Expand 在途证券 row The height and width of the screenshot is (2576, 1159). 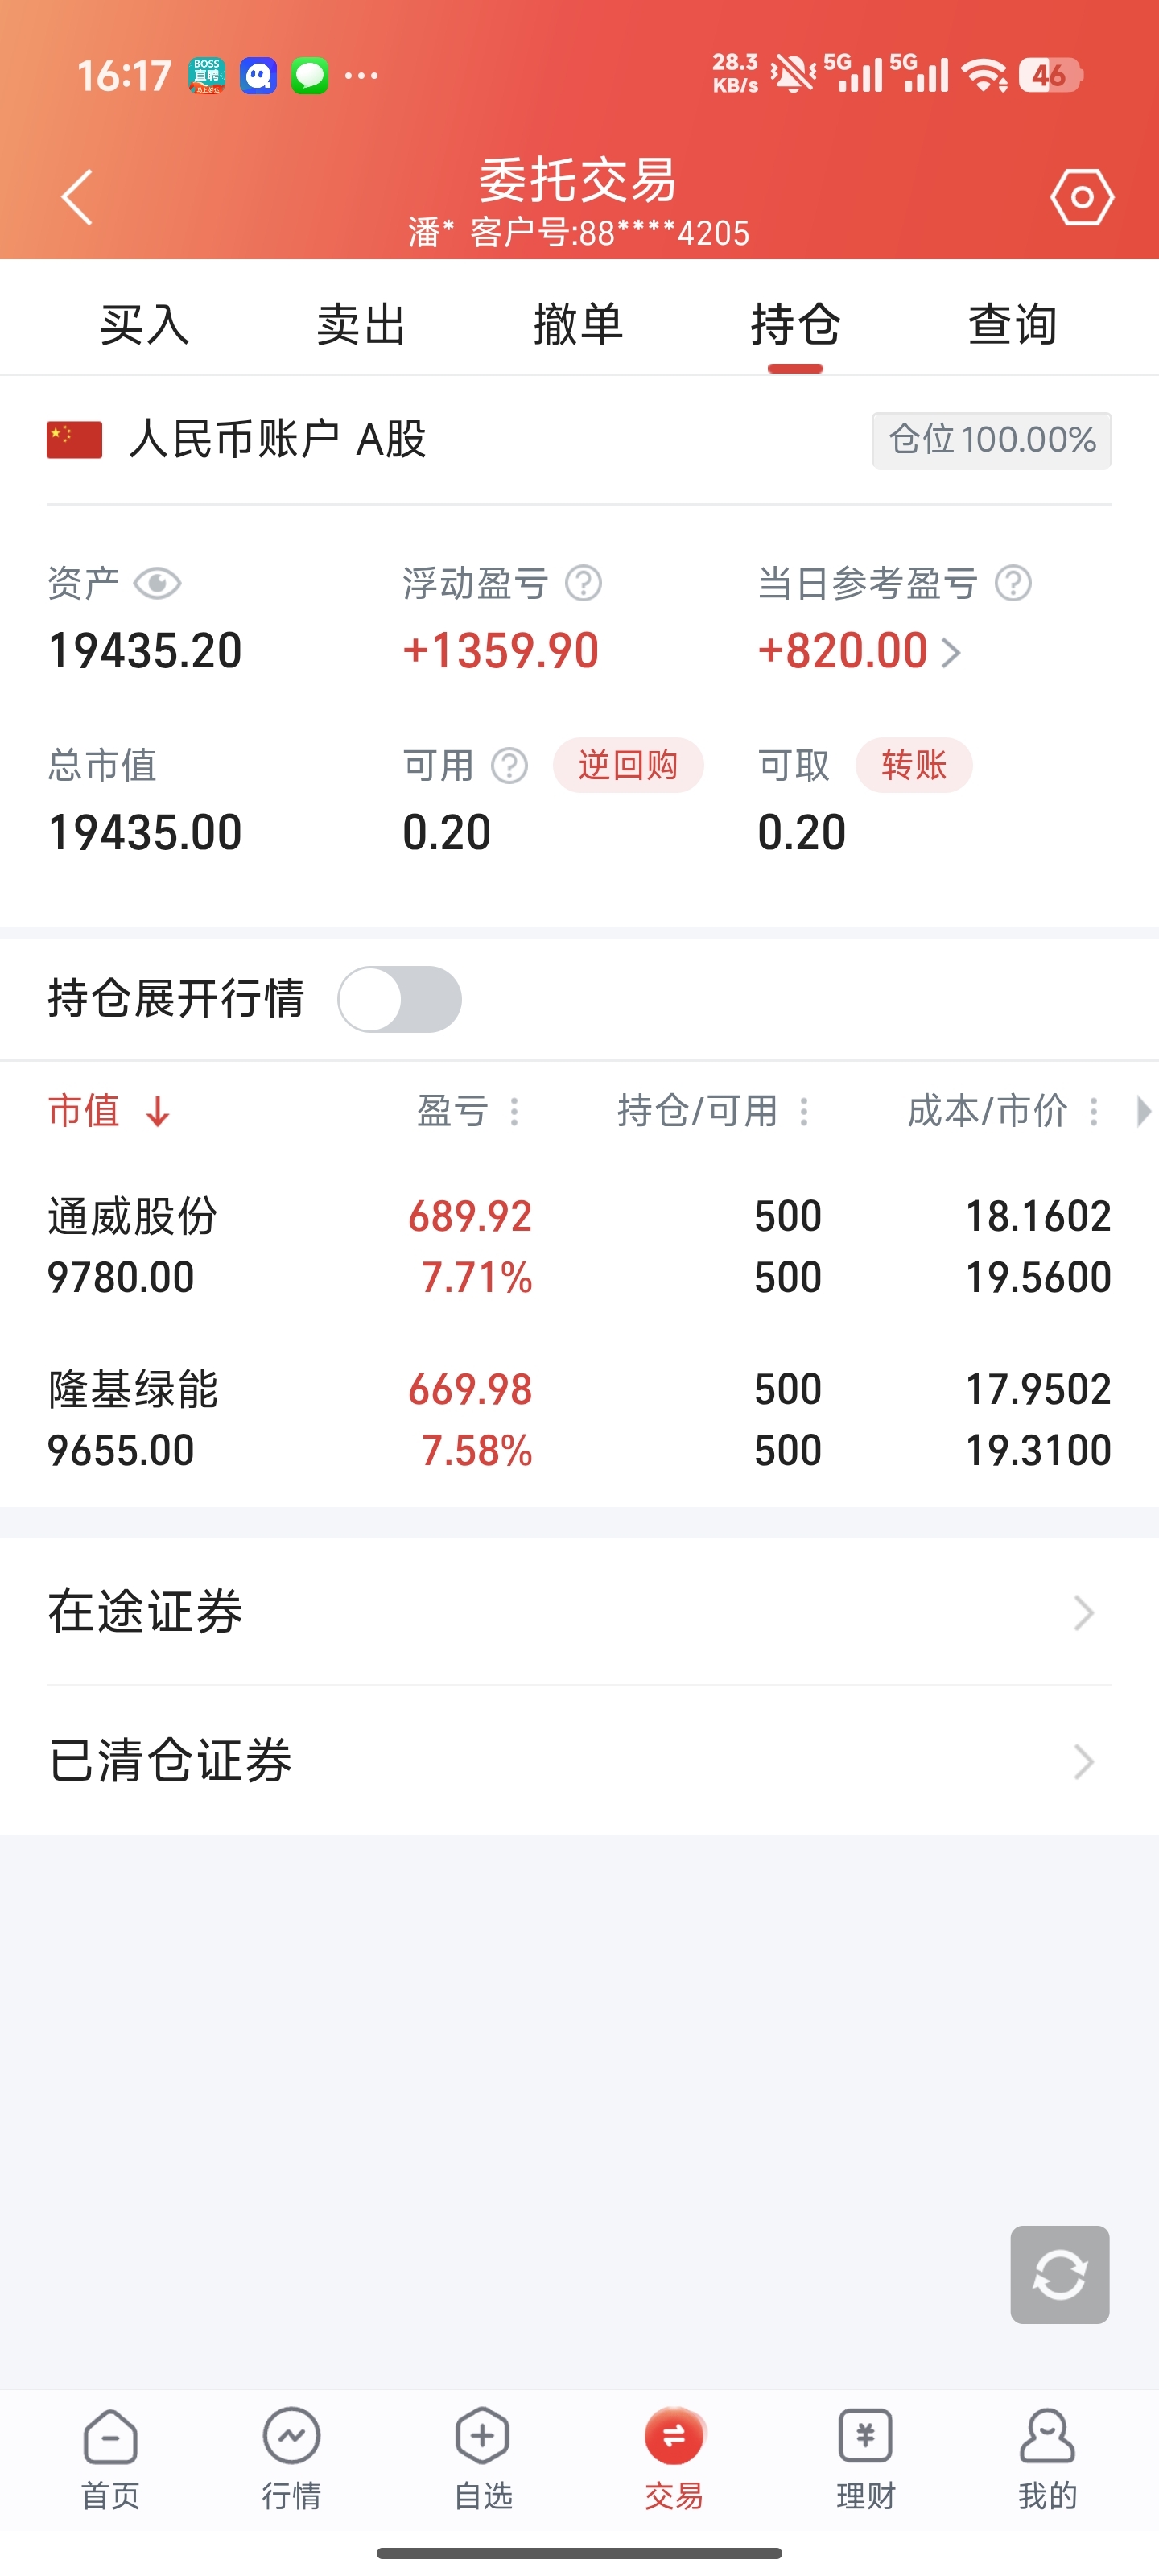(x=579, y=1612)
